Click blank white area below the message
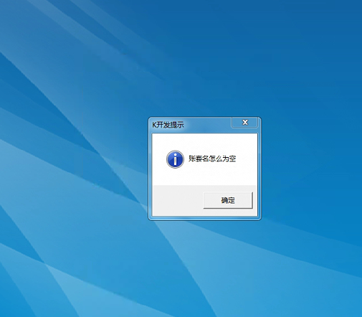 pos(205,176)
